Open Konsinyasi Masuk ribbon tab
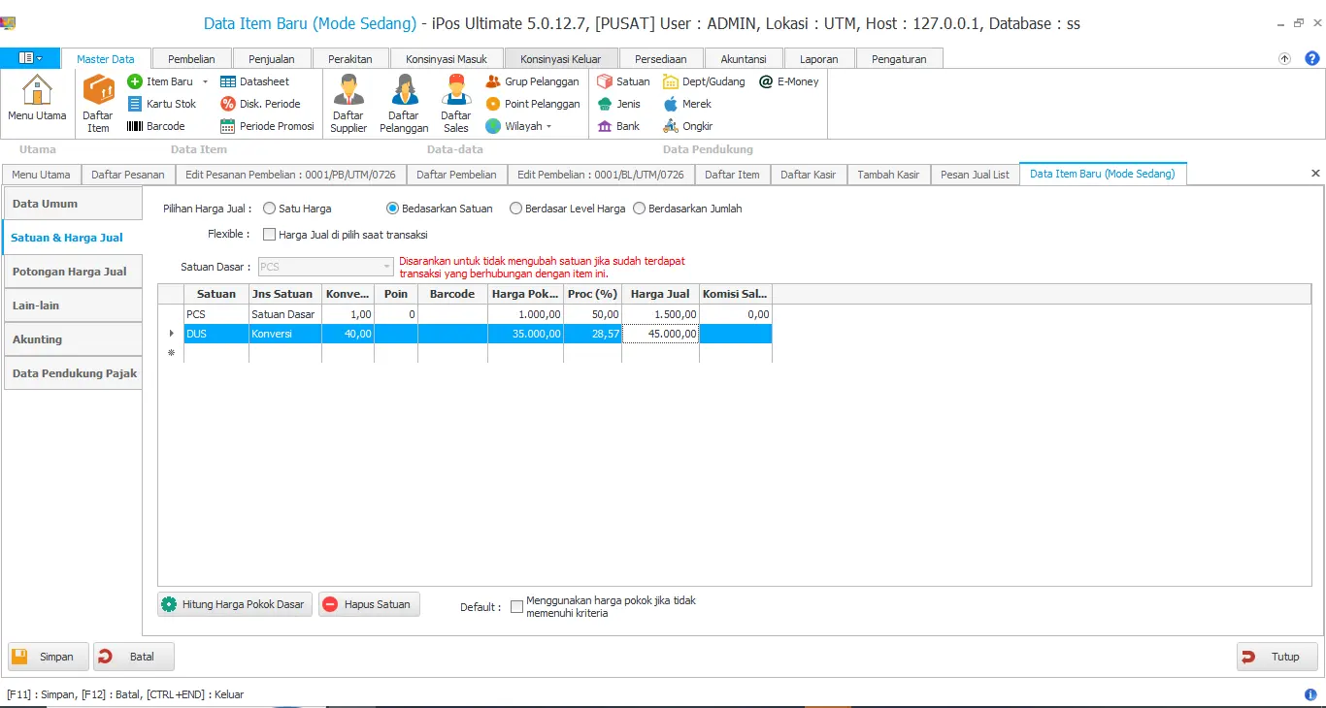Viewport: 1326px width, 708px height. click(x=447, y=59)
